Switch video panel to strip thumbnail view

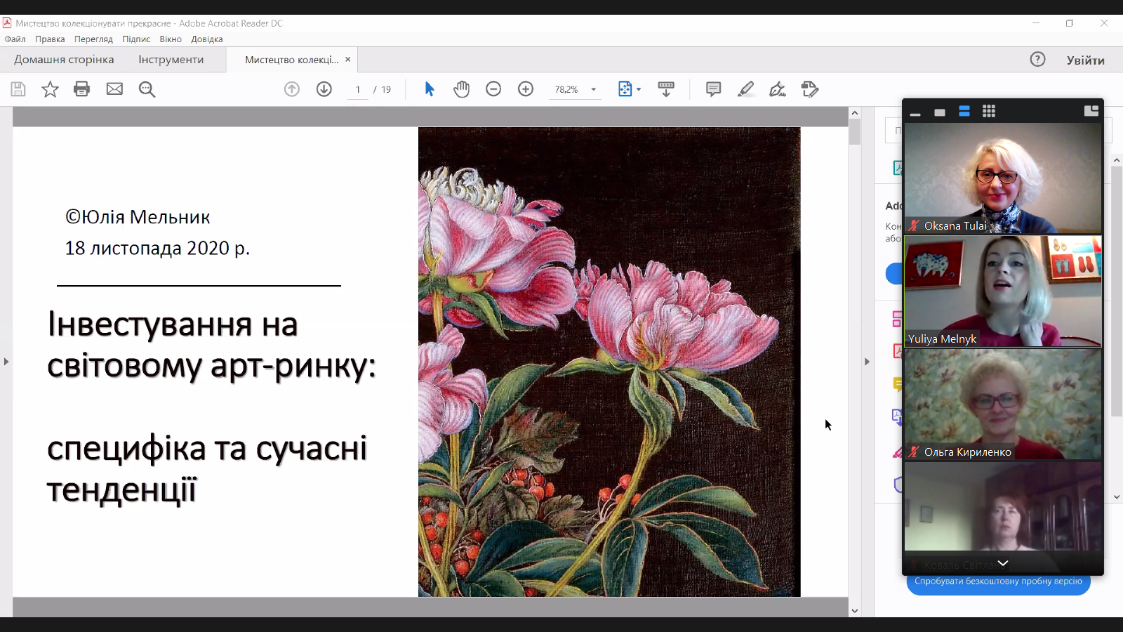pyautogui.click(x=964, y=111)
